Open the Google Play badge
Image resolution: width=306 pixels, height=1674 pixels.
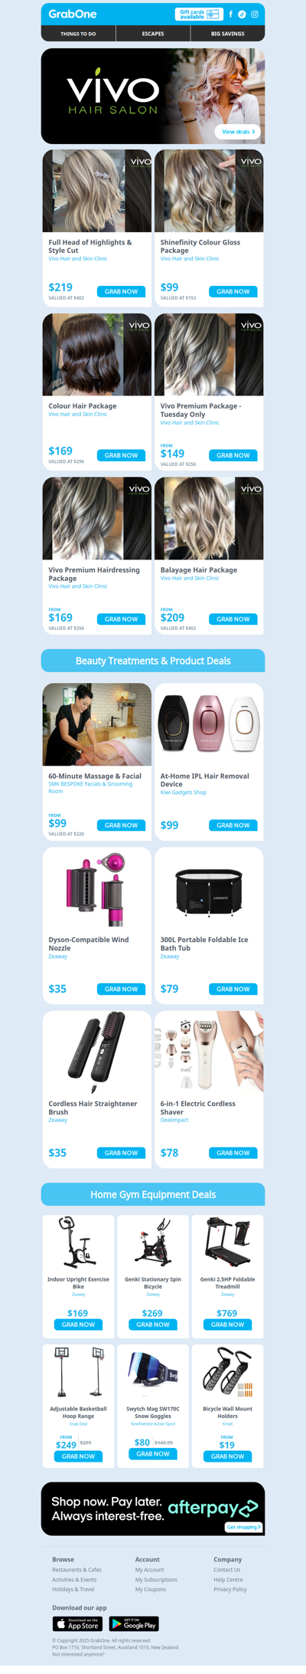(134, 1623)
